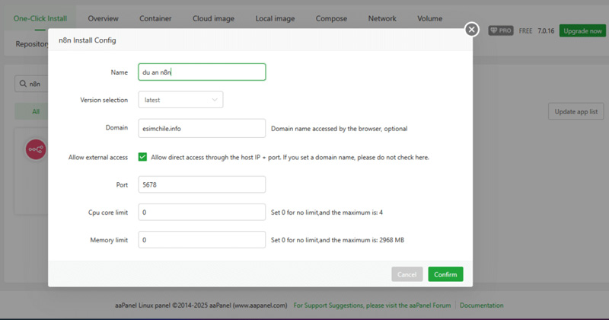609x320 pixels.
Task: Confirm the n8n install config
Action: click(445, 274)
